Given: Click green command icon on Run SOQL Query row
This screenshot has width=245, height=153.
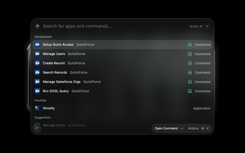Looking at the screenshot, I should pos(190,91).
